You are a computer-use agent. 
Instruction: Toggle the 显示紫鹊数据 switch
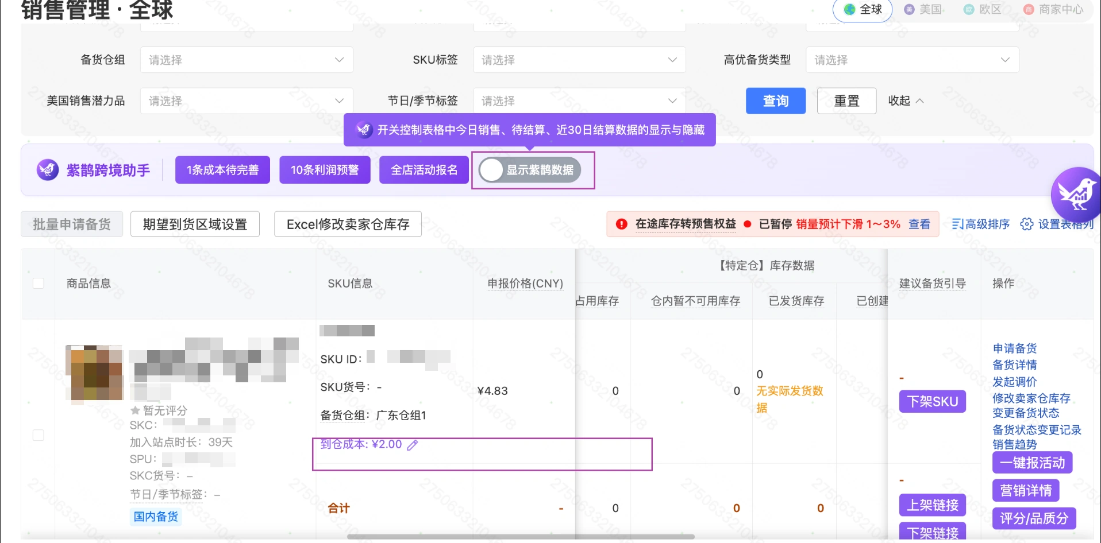(x=530, y=170)
